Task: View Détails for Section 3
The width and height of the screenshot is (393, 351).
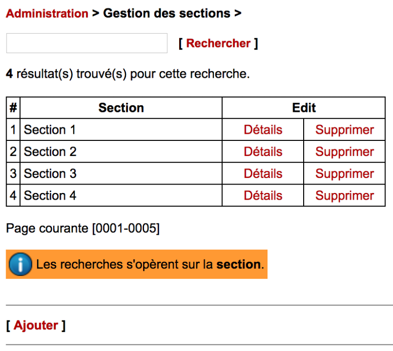Action: point(263,174)
